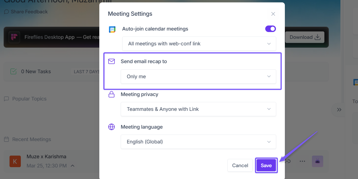Open the Send email recap dropdown

198,76
